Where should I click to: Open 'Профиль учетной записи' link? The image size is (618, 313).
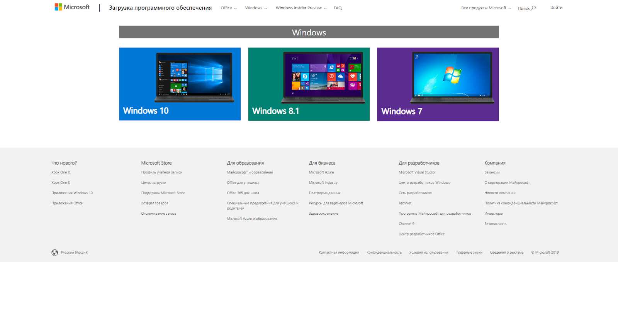coord(162,172)
